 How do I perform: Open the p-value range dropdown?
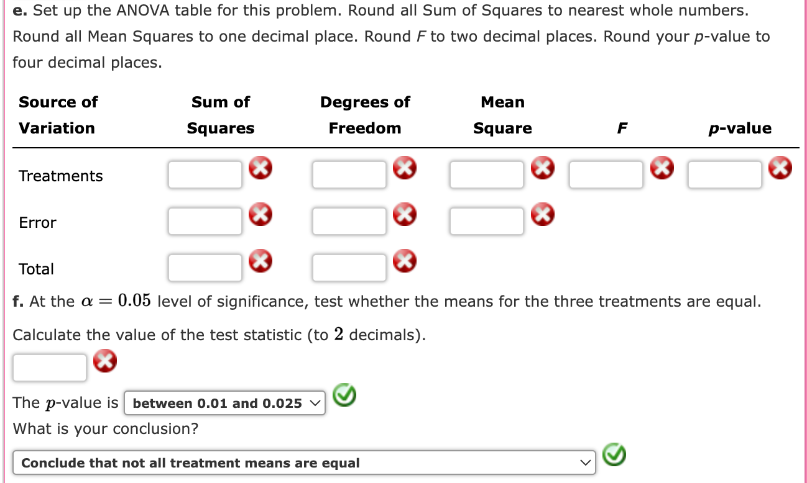[x=225, y=402]
